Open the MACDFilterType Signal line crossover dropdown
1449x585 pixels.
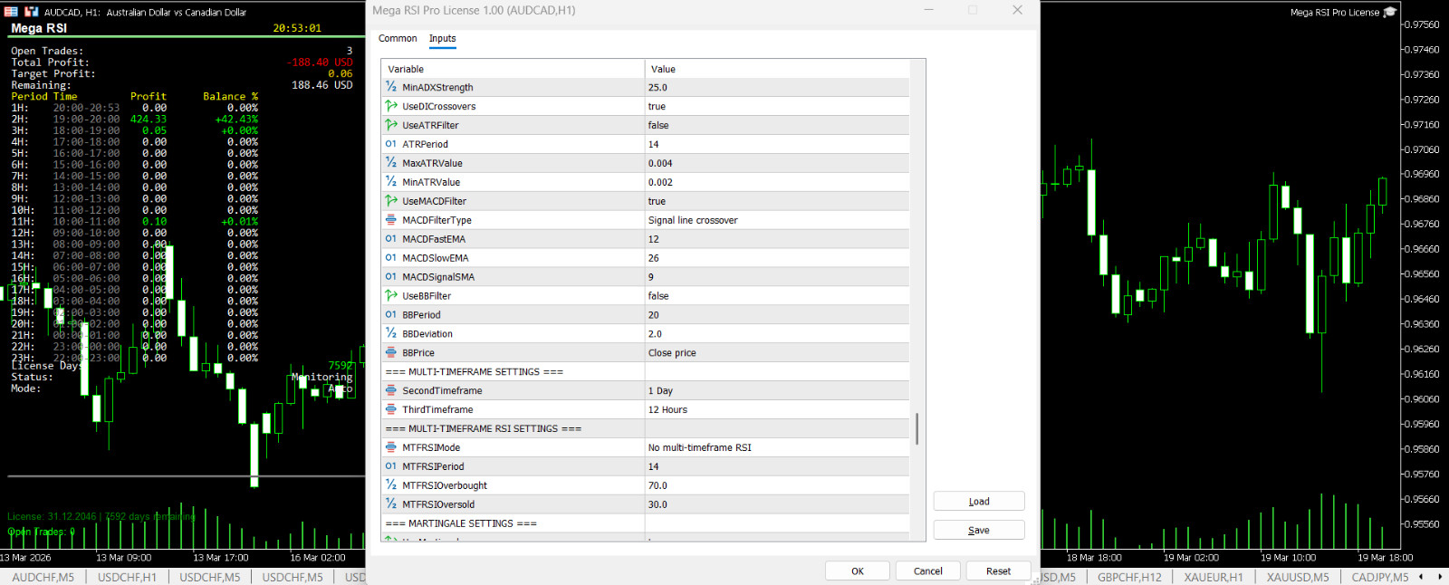pos(776,220)
